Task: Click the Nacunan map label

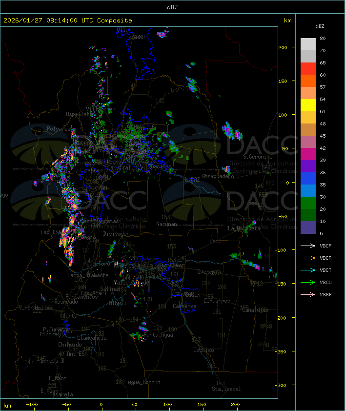Action: [x=166, y=224]
